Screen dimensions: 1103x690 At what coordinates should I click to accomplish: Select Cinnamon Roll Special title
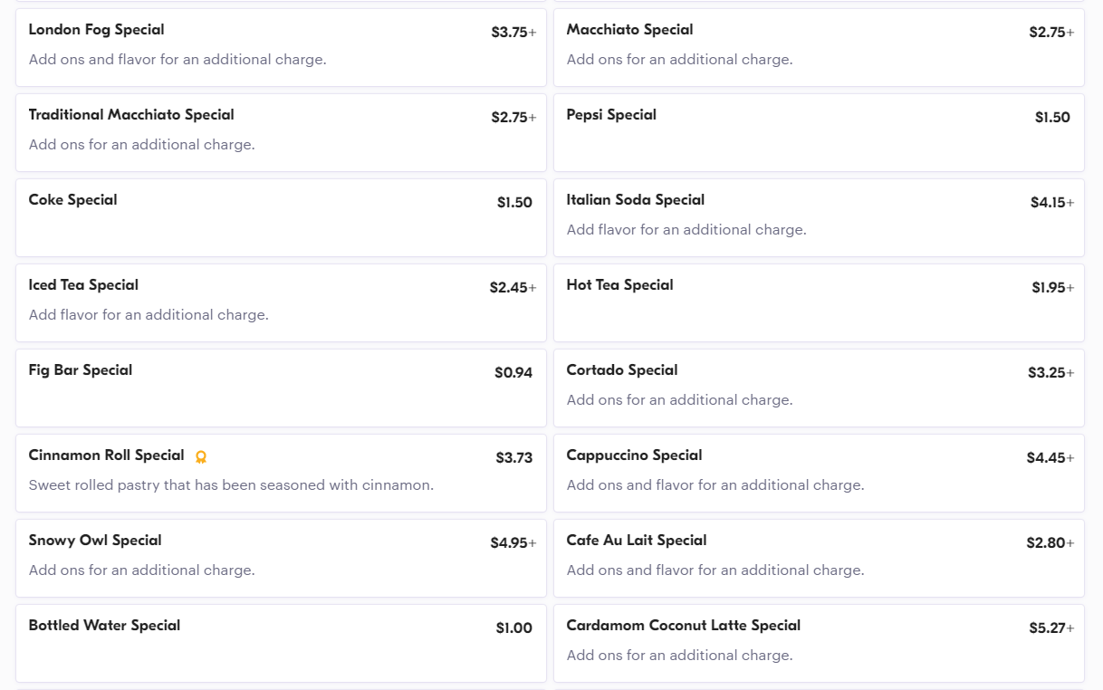click(106, 455)
